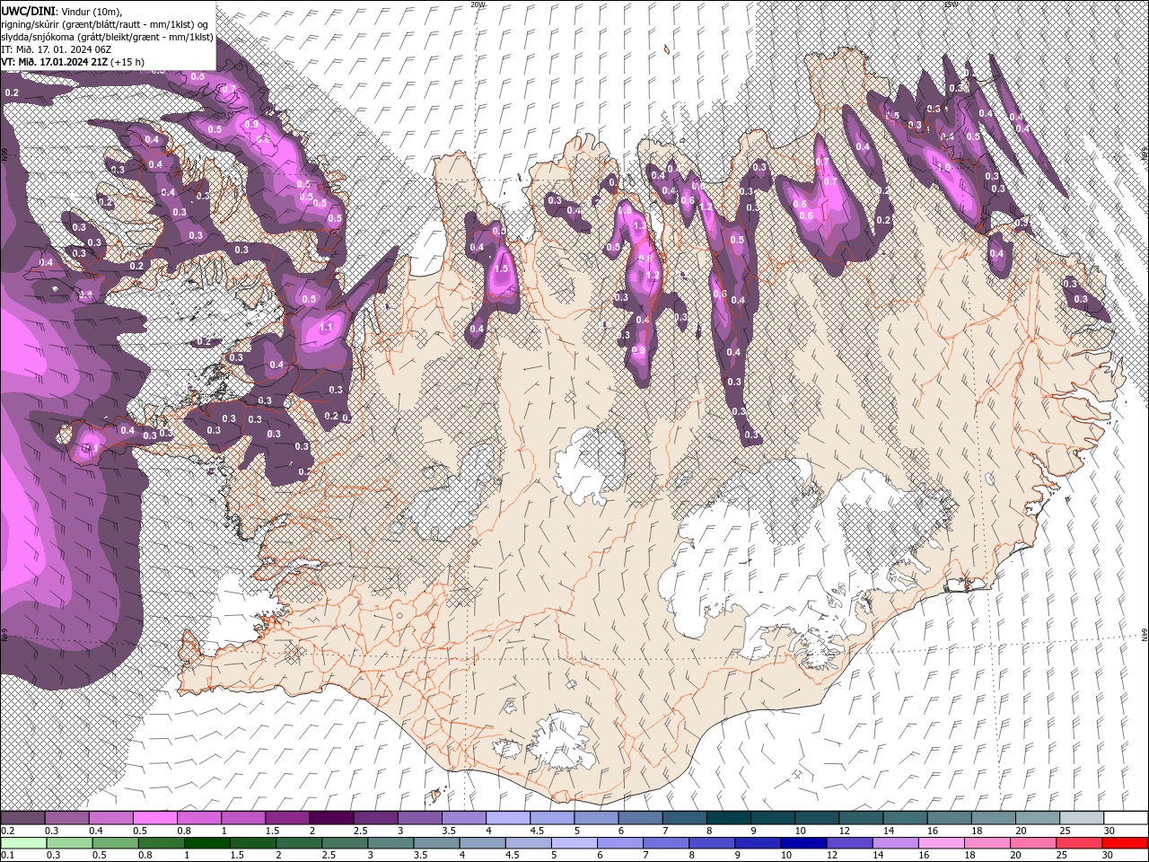Click the dark green swatch above 1 in lower legend
1149x862 pixels.
point(206,843)
